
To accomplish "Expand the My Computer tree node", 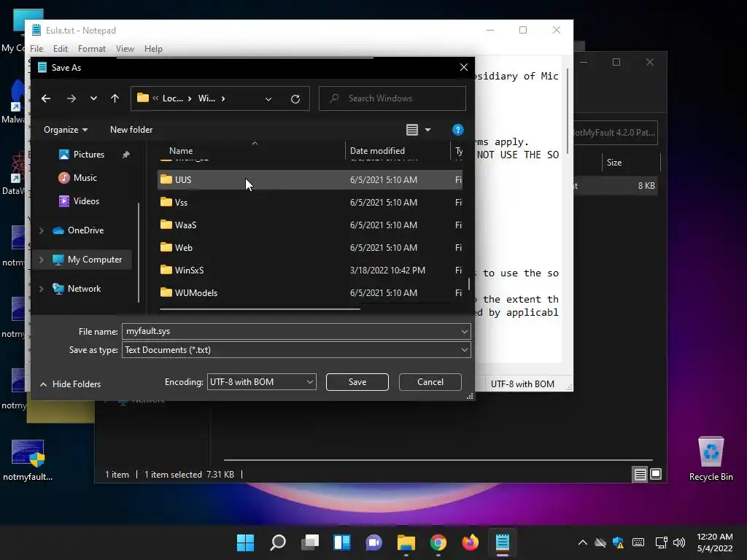I will [x=42, y=260].
